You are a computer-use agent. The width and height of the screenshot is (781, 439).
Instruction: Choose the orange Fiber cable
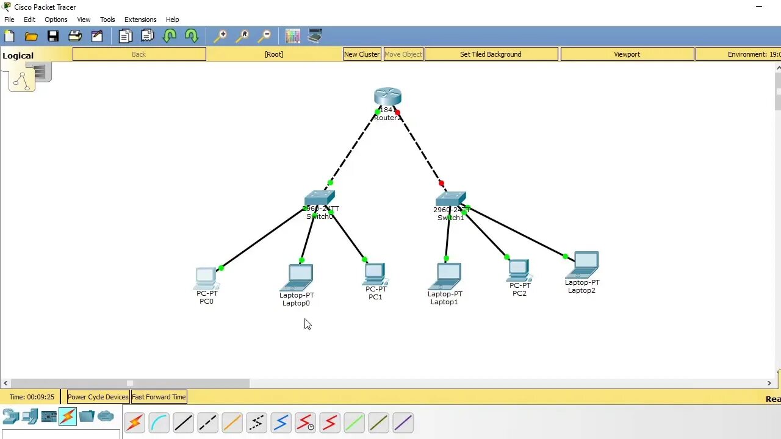(232, 422)
